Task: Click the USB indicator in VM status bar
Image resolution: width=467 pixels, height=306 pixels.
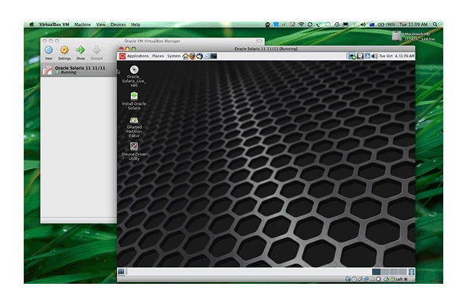Action: 361,279
